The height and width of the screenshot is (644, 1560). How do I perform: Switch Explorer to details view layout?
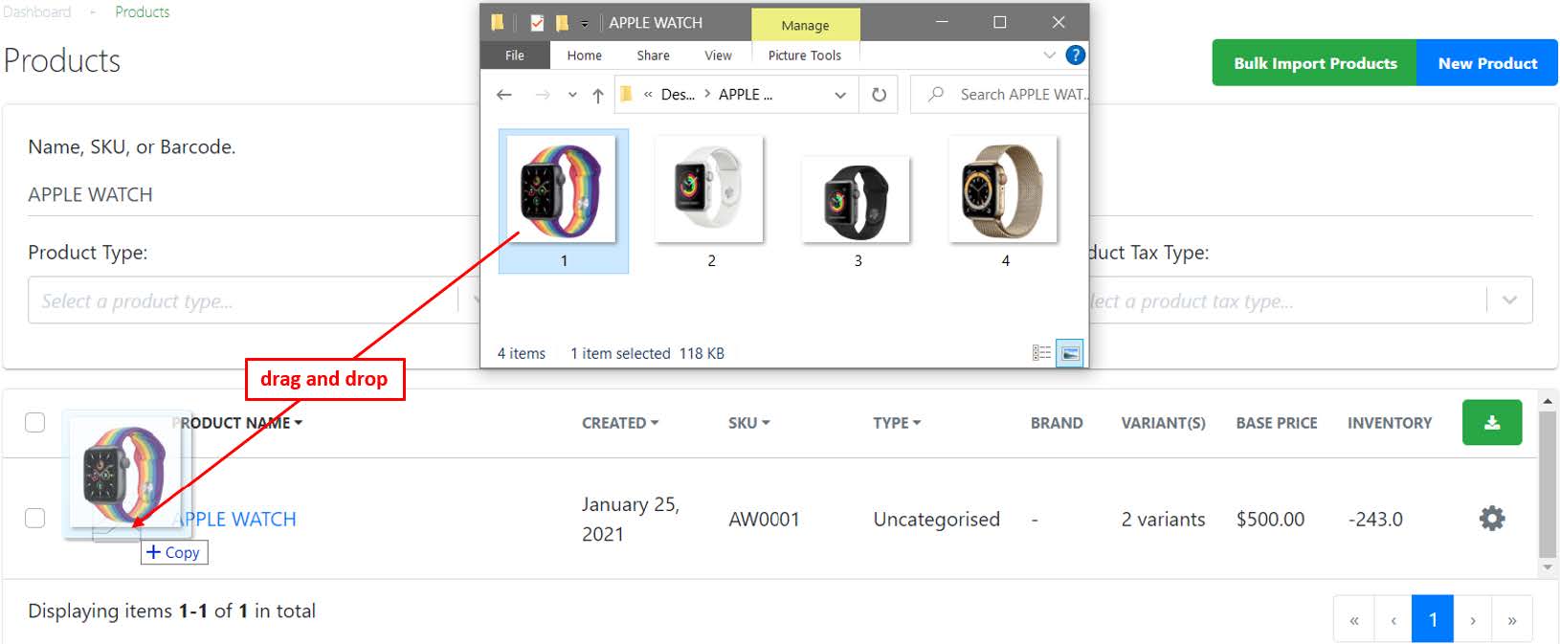(x=1041, y=353)
